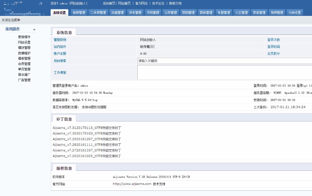Click patch Aijiacms_v7.2720161107 entry
Image resolution: width=312 pixels, height=196 pixels.
tap(87, 150)
